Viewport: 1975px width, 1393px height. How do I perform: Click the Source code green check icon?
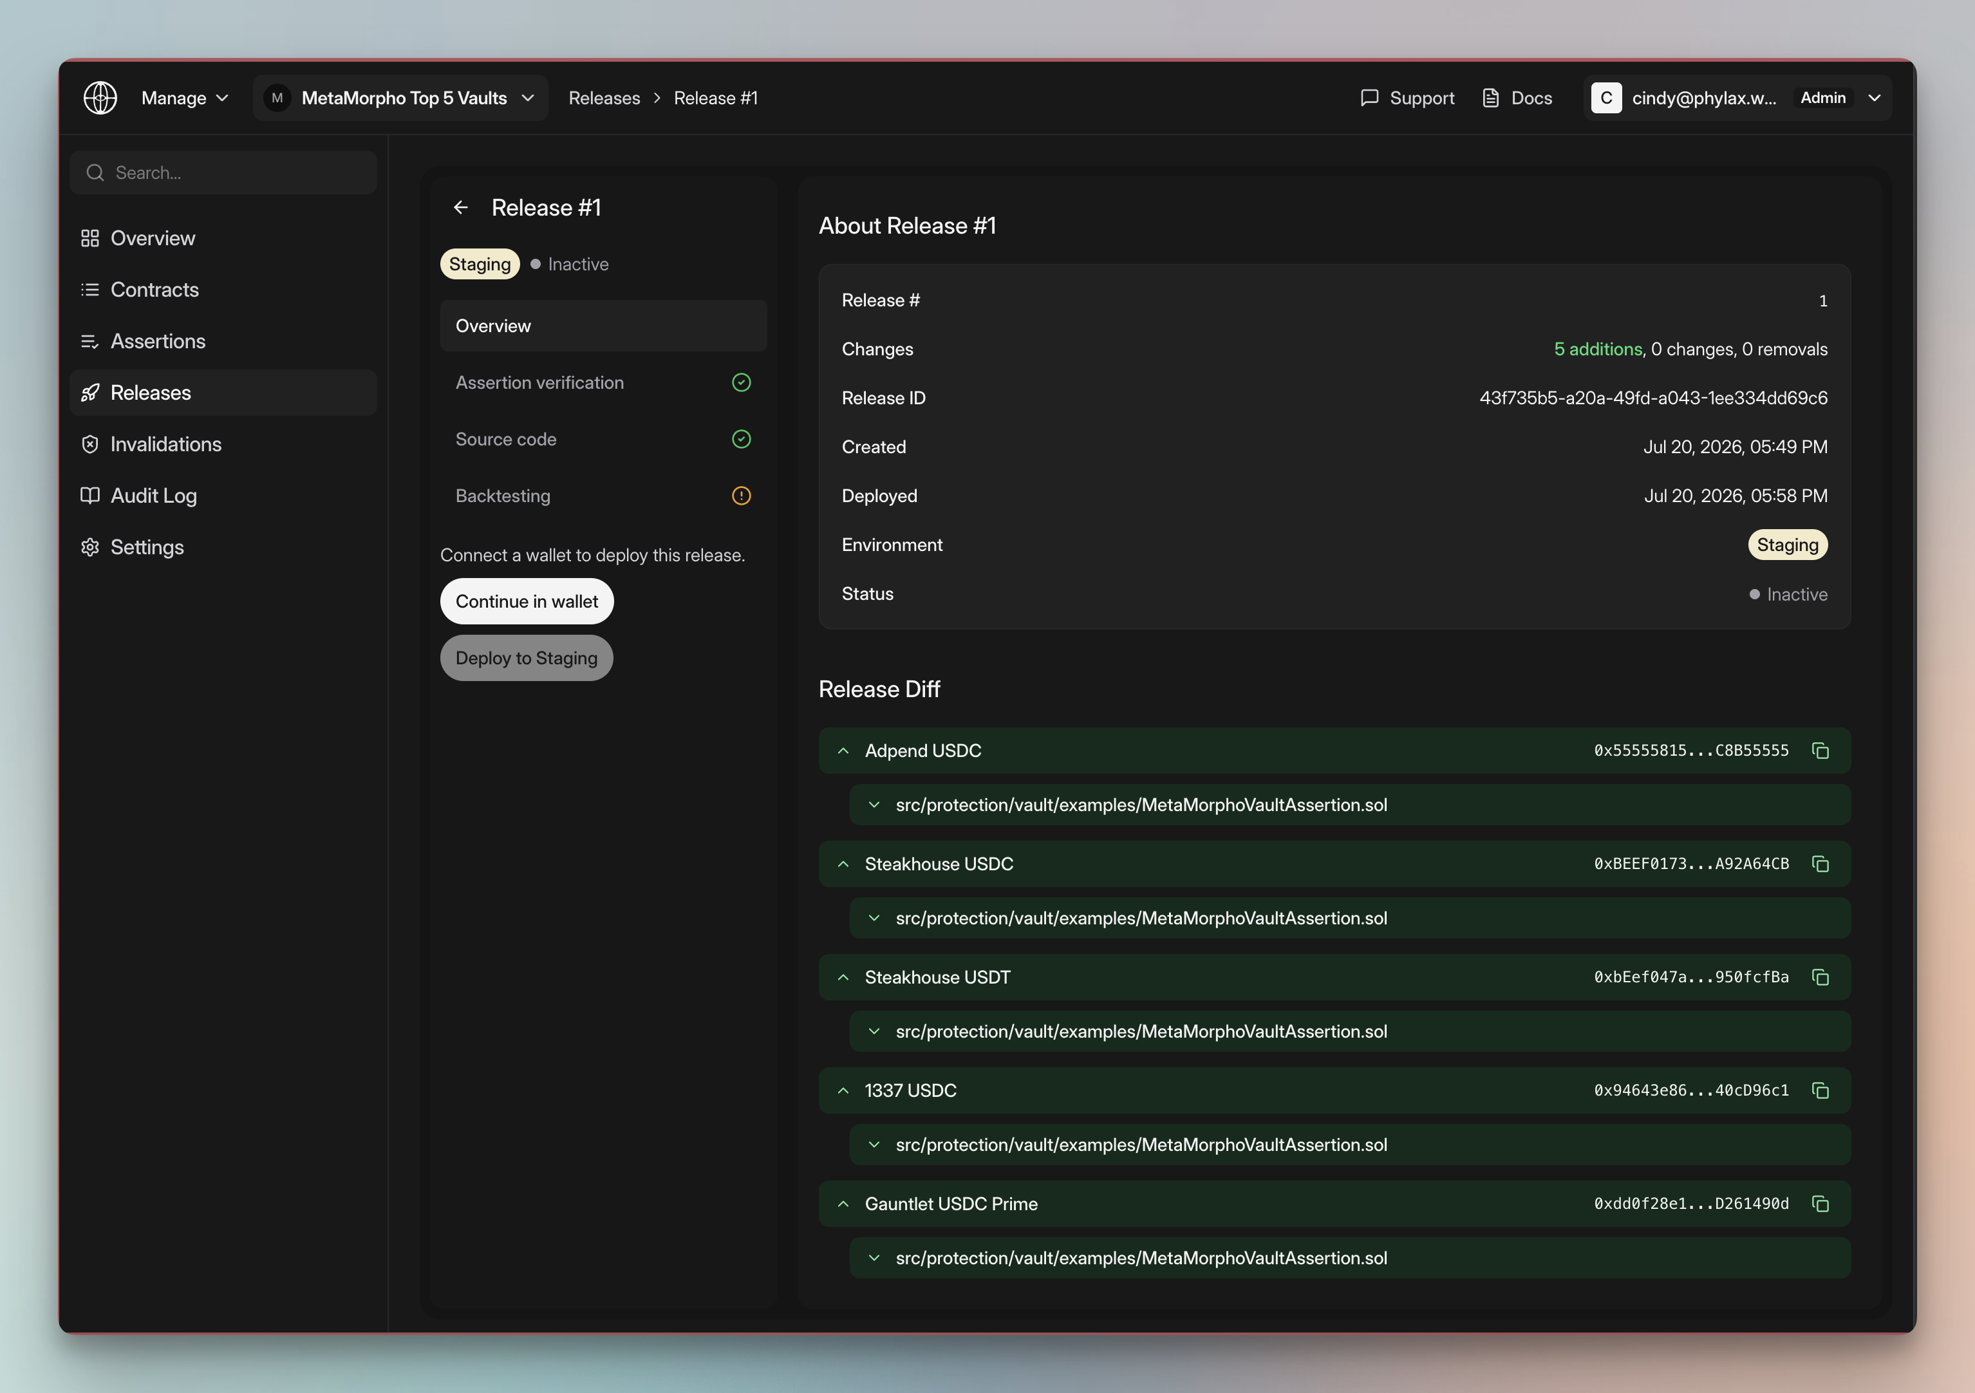click(x=742, y=440)
